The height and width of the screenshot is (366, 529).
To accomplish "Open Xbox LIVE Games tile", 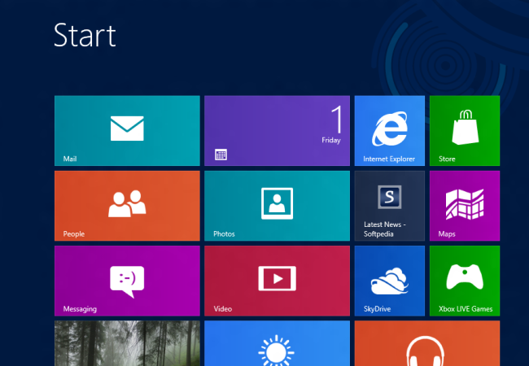I will (x=465, y=281).
